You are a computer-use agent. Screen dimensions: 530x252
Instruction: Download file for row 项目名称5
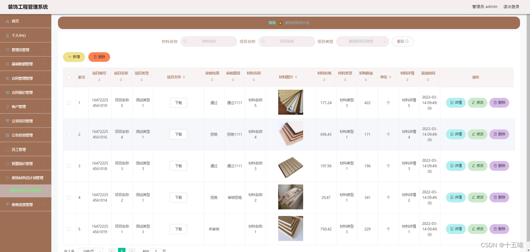pyautogui.click(x=179, y=103)
